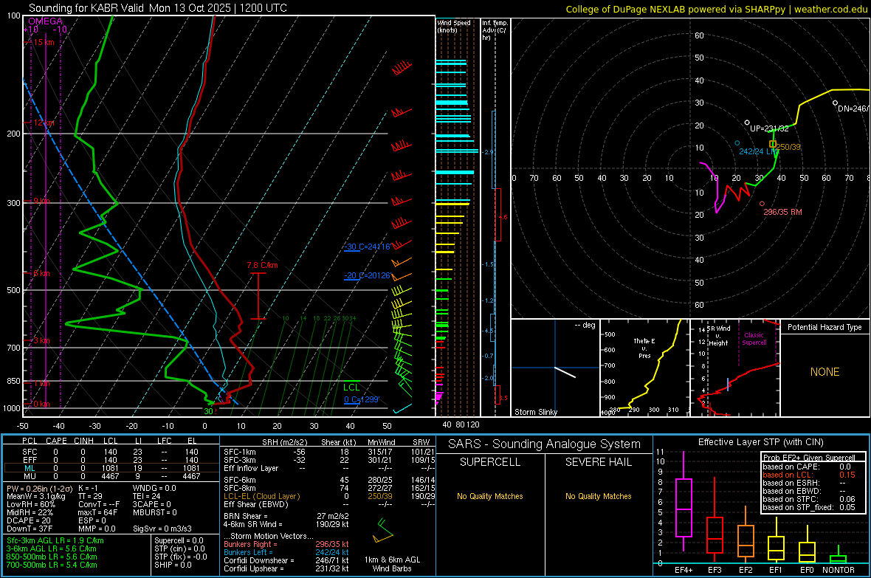Click the 7.8 C/km lapse rate label
871x578 pixels.
pyautogui.click(x=262, y=265)
